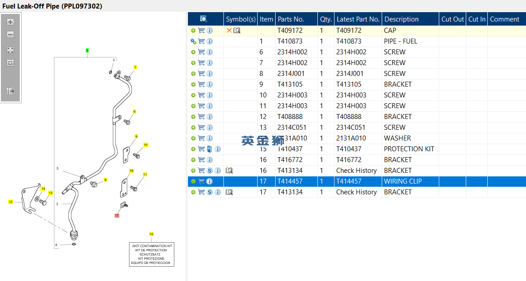Click the Latest Part No. column header
Viewport: 526px width, 281px height.
[x=358, y=19]
